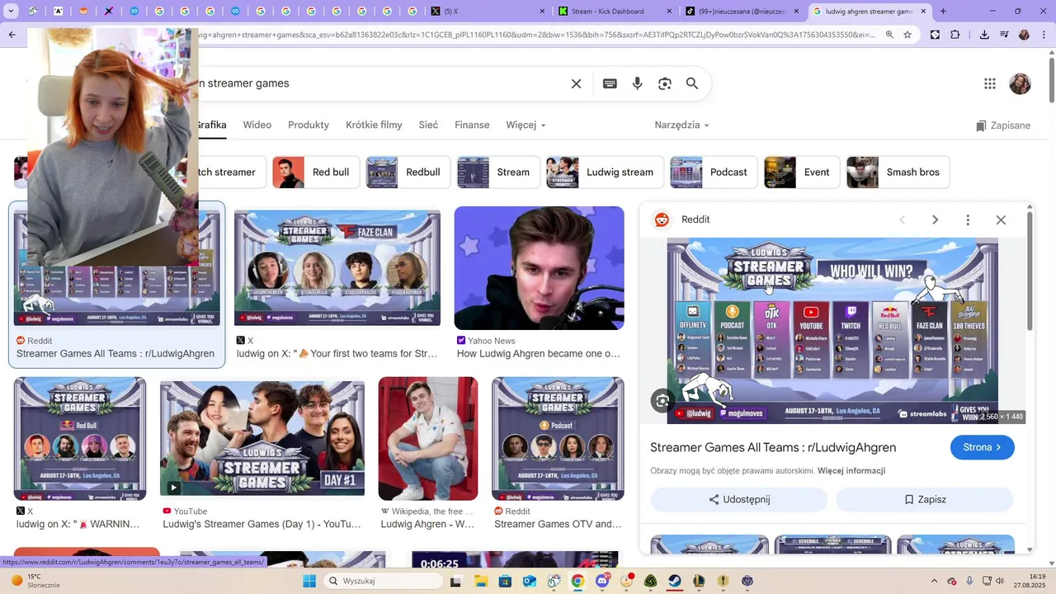Select the Smash bros filter chip
The image size is (1056, 594).
898,172
